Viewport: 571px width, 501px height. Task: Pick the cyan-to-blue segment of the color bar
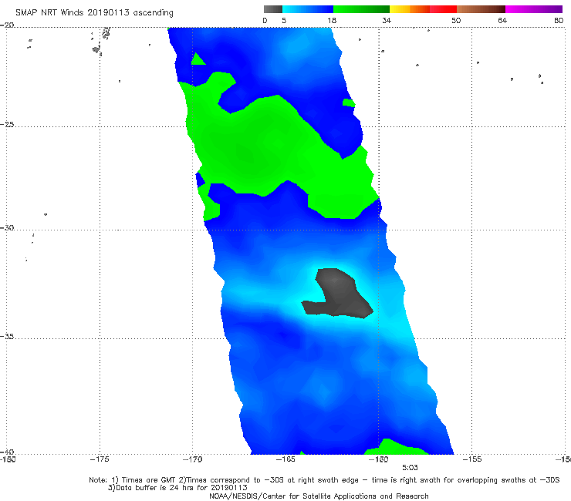click(308, 9)
